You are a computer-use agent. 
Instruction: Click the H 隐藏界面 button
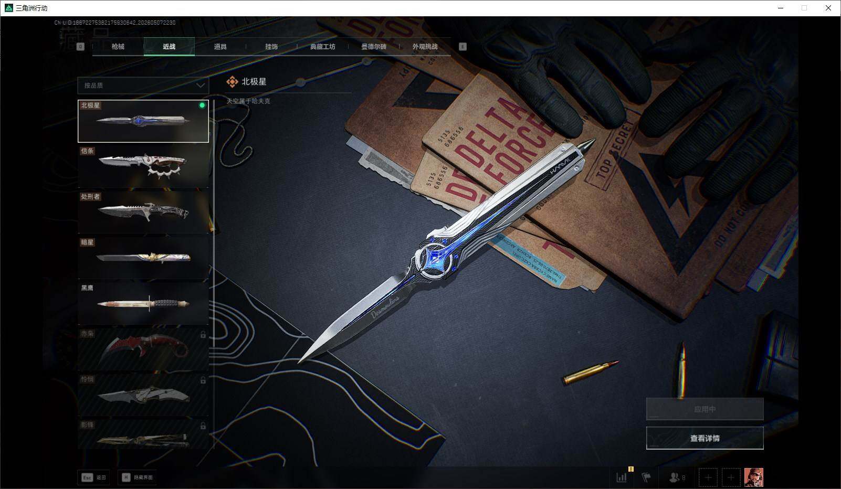138,477
